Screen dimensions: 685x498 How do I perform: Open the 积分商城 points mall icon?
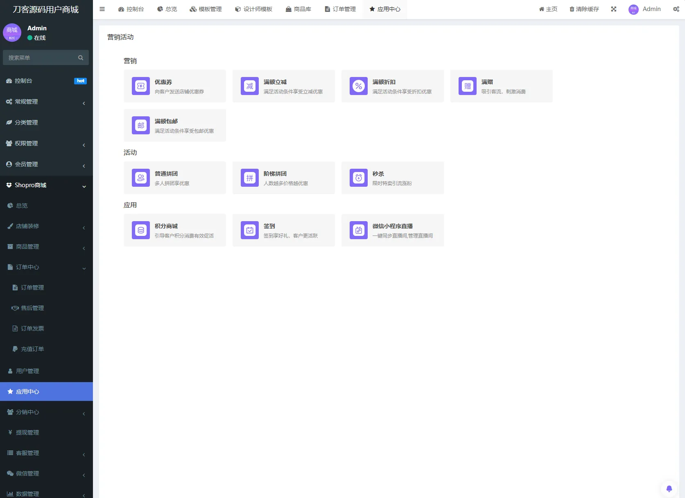140,230
